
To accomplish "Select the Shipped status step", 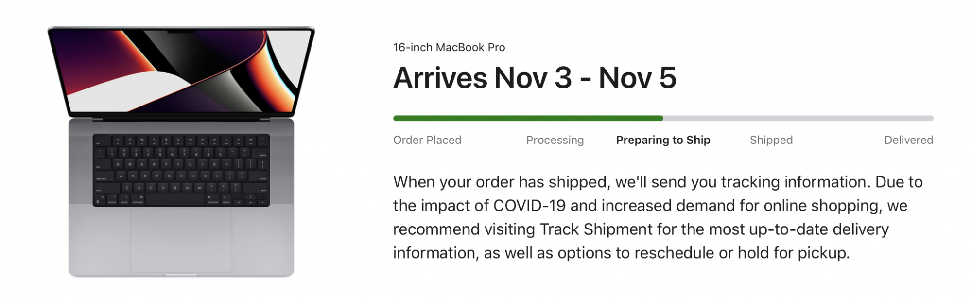I will (x=771, y=140).
